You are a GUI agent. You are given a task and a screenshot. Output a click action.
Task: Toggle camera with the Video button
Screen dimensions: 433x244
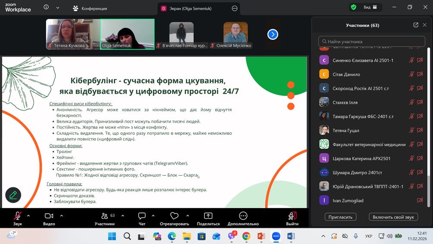tap(49, 216)
